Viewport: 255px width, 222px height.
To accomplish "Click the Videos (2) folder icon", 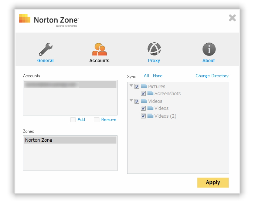I will (x=150, y=116).
